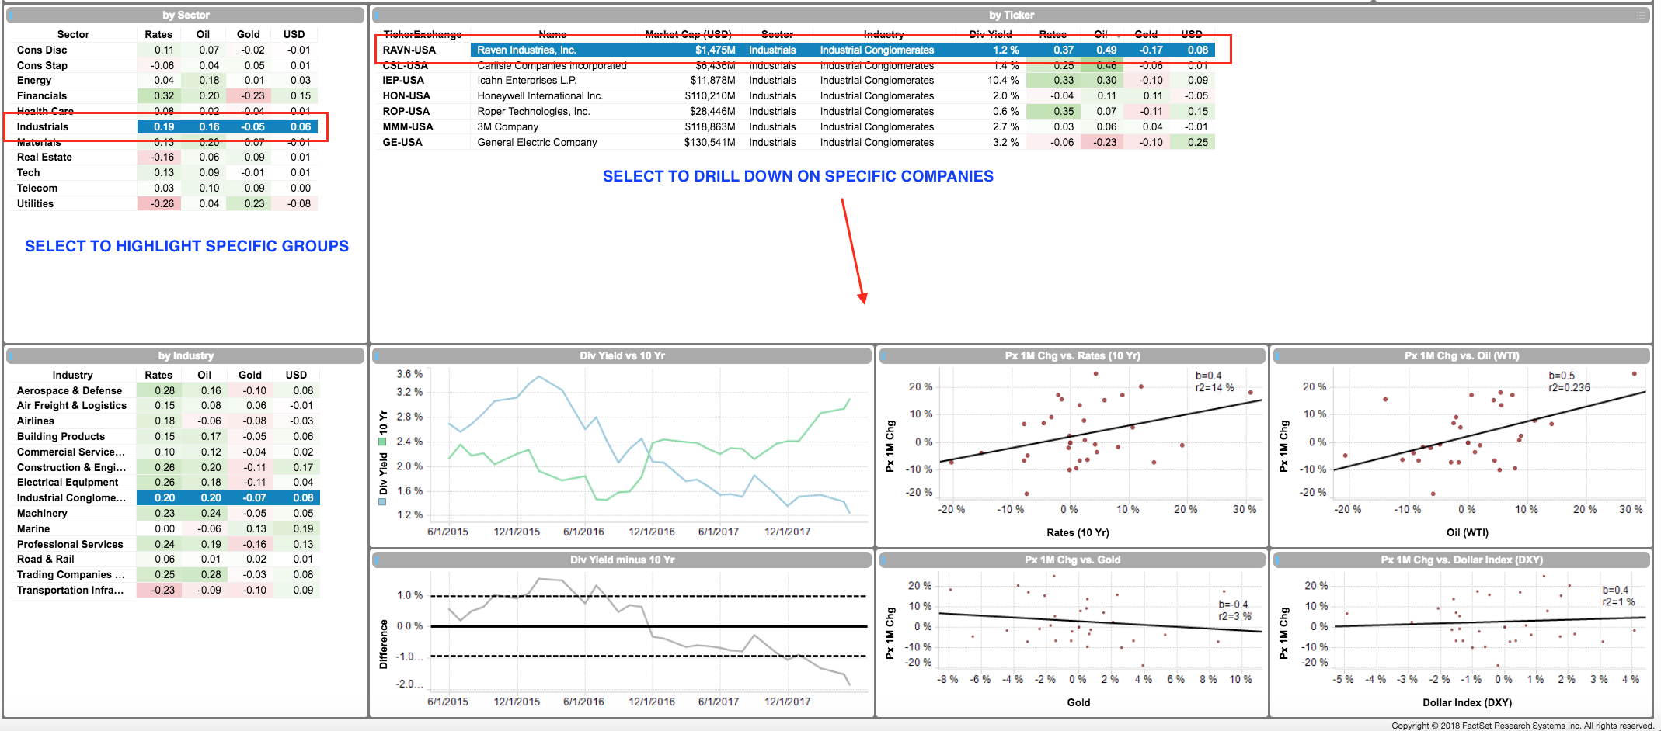The height and width of the screenshot is (731, 1661).
Task: Click the Div Yield blue legend swatch
Action: pos(382,502)
